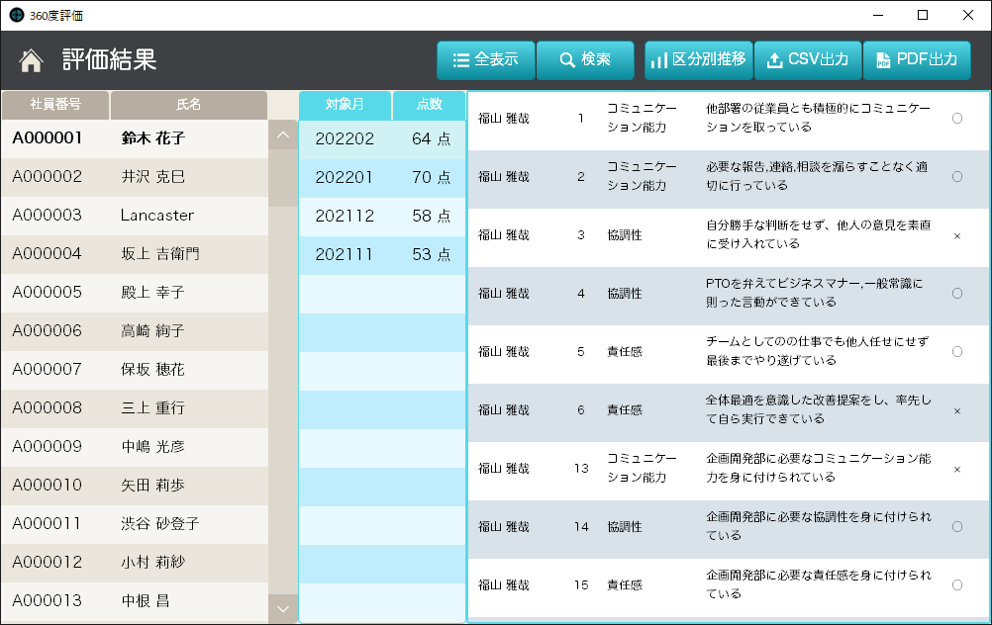Image resolution: width=992 pixels, height=625 pixels.
Task: Open 区分別推移 chart view
Action: coord(699,60)
